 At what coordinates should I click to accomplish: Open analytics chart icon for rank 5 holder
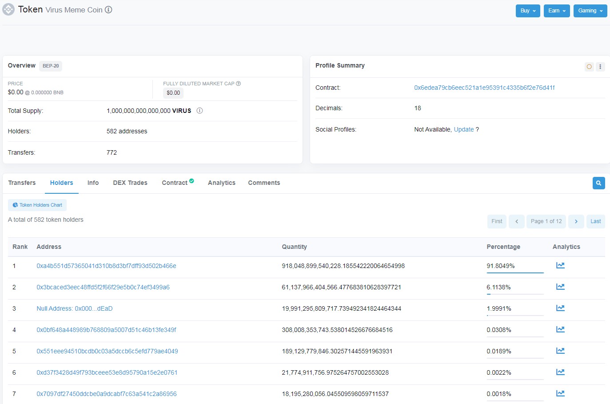[x=560, y=351]
